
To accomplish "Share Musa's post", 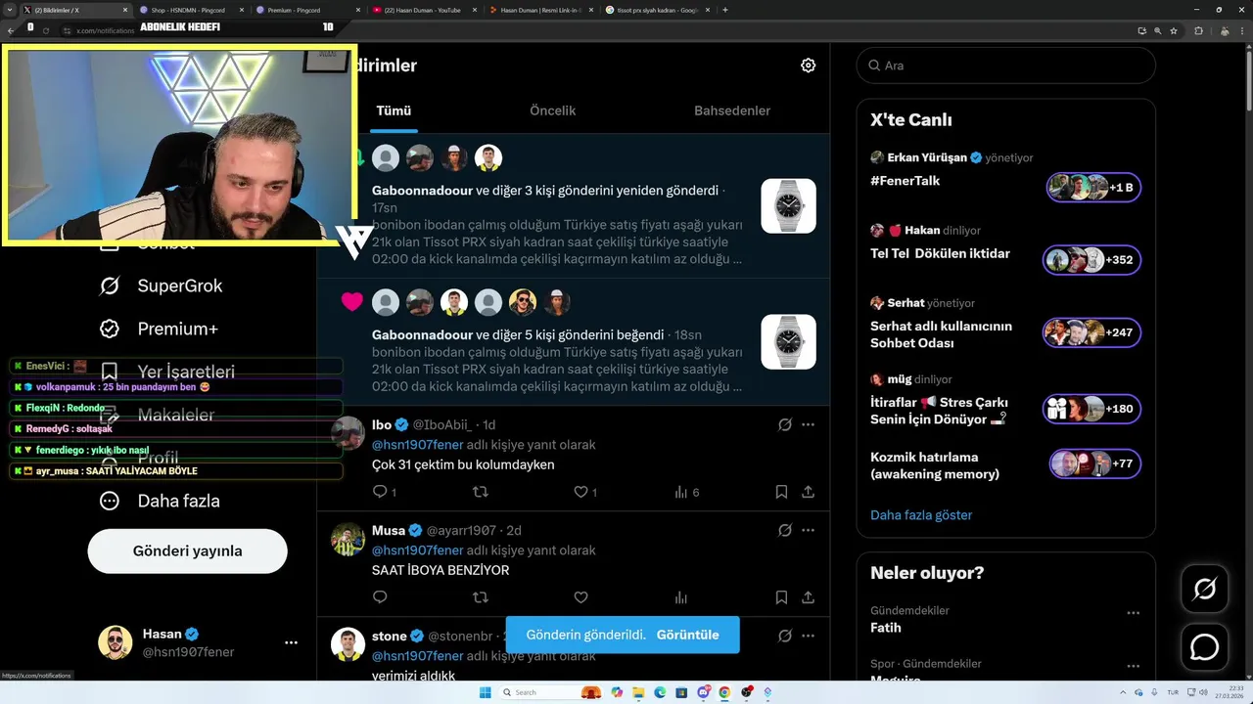I will coord(809,597).
